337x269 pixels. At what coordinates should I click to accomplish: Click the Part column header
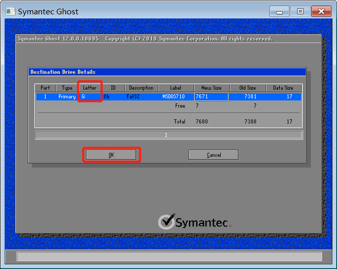45,88
